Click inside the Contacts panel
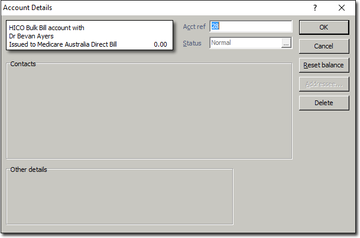The height and width of the screenshot is (238, 360). click(149, 112)
